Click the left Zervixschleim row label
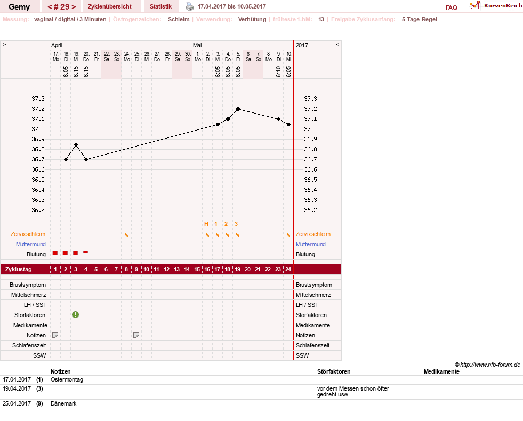Image resolution: width=523 pixels, height=421 pixels. (28, 234)
